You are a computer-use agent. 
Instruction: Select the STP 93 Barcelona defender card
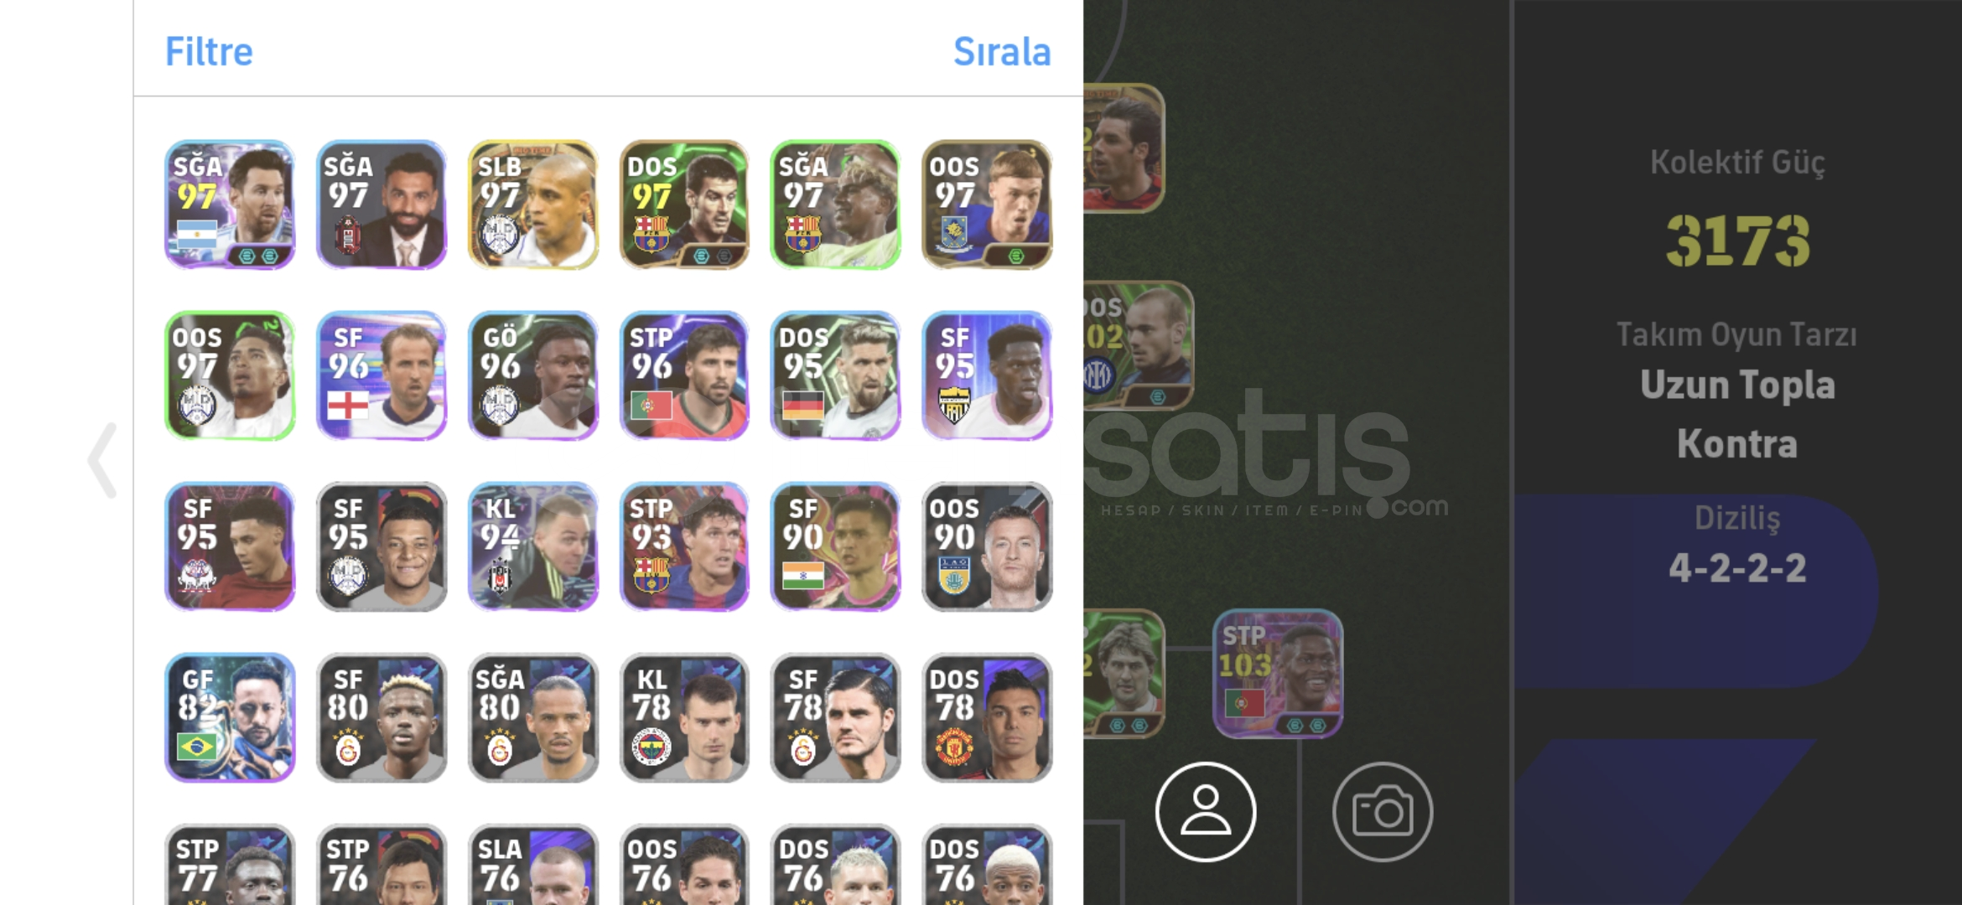(x=684, y=546)
